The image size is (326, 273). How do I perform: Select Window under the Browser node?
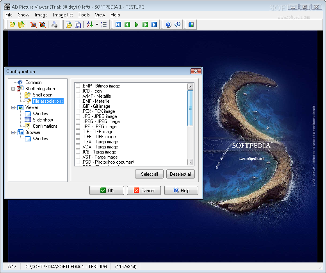40,139
